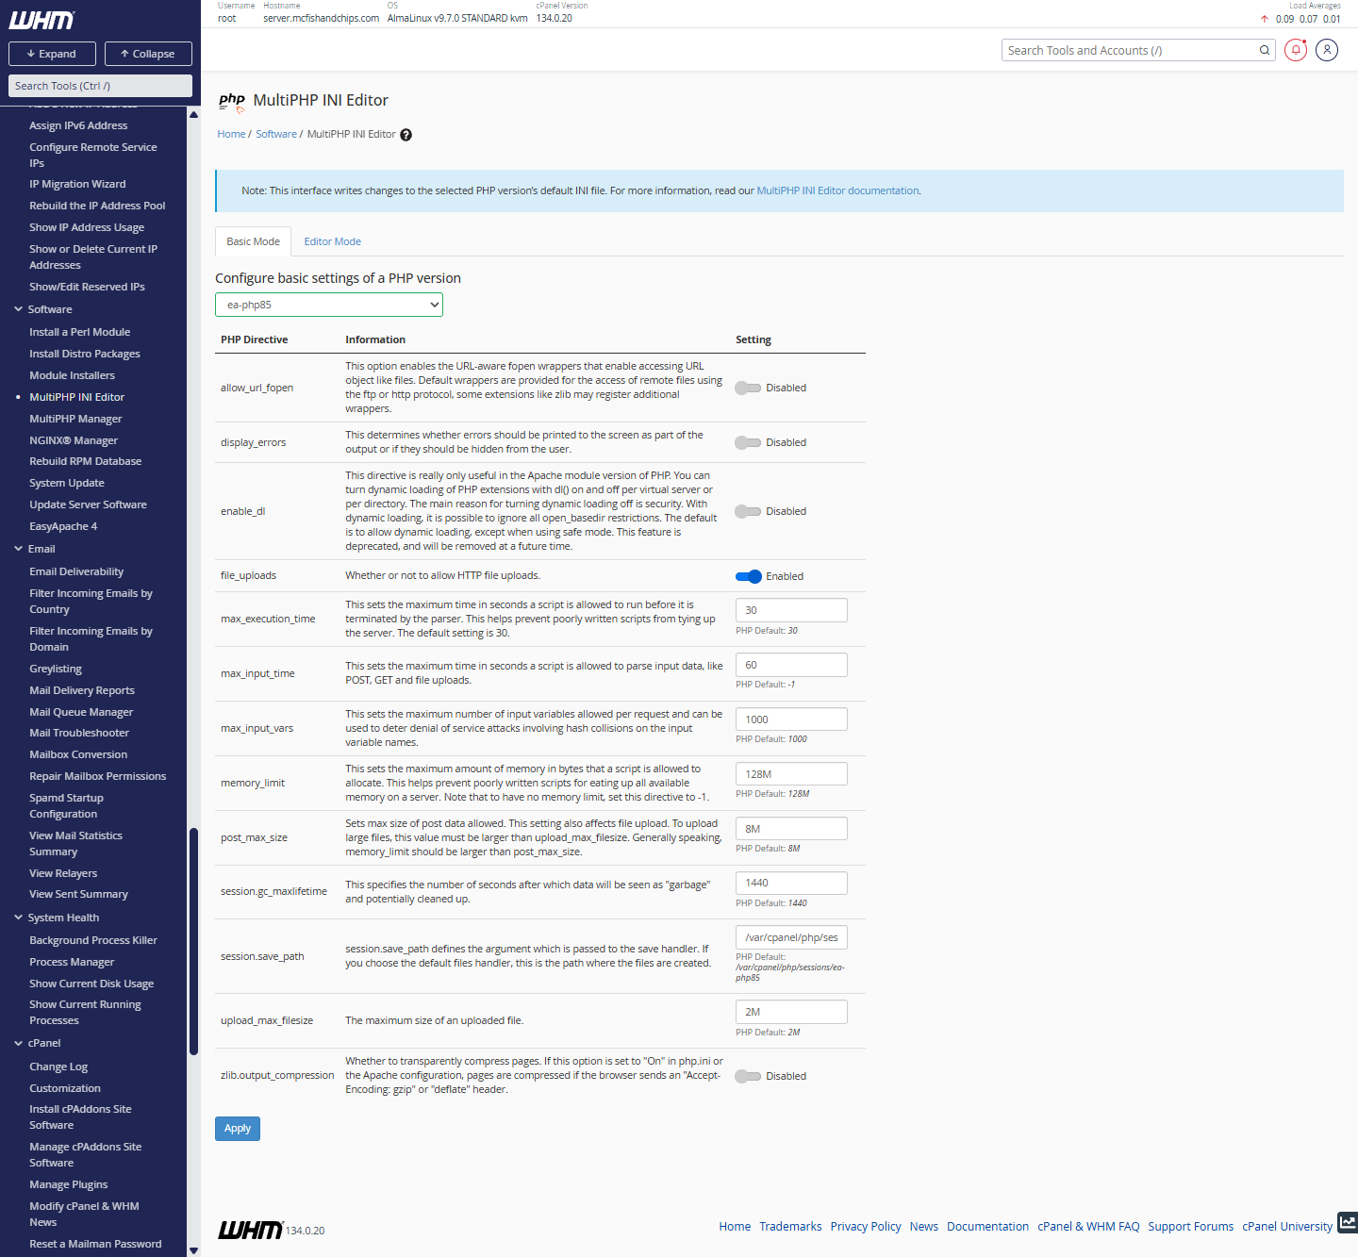Click the max_execution_time input field
The image size is (1358, 1257).
[791, 610]
